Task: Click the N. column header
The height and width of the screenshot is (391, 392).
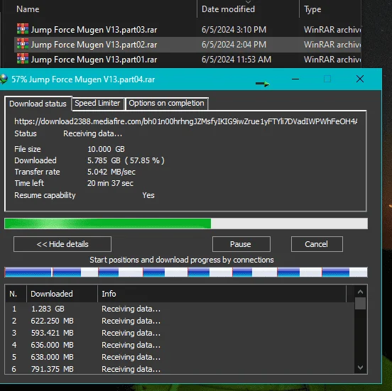Action: 13,294
